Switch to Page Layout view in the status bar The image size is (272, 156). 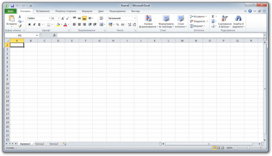click(x=218, y=148)
